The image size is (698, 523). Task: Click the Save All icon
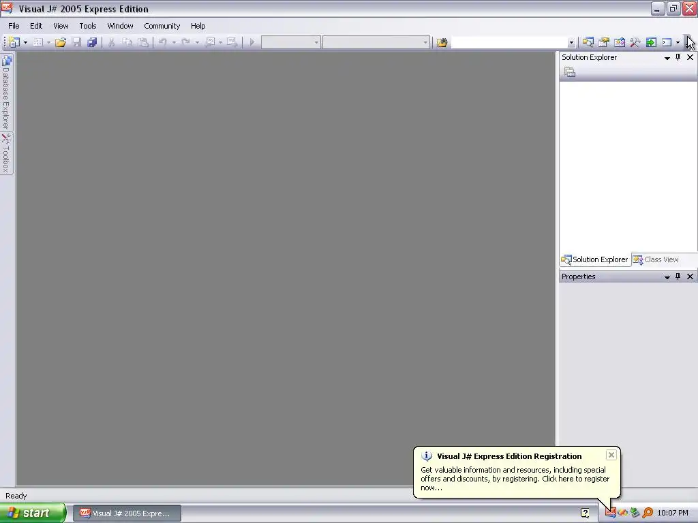pos(92,42)
